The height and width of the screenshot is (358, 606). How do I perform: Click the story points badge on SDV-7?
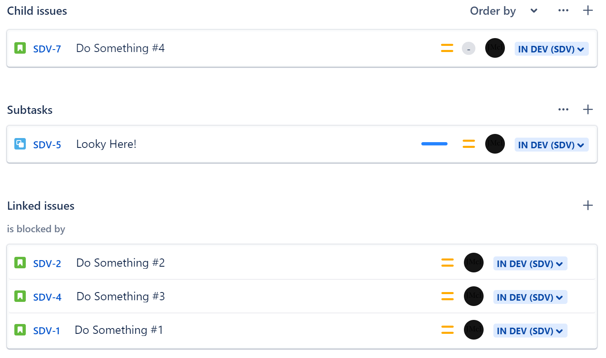[468, 49]
